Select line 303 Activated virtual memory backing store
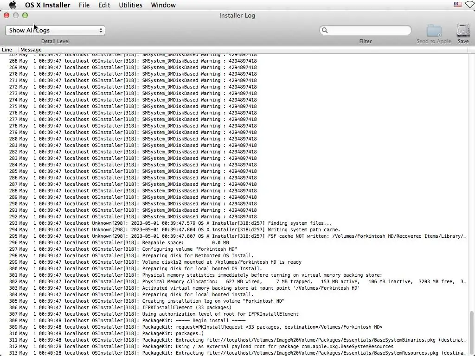The height and width of the screenshot is (356, 475). coord(234,288)
